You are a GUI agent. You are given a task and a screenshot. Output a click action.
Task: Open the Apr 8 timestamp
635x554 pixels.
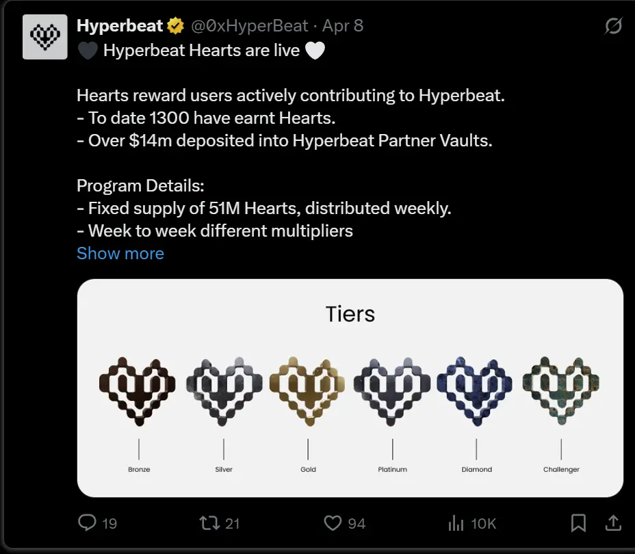pos(343,25)
